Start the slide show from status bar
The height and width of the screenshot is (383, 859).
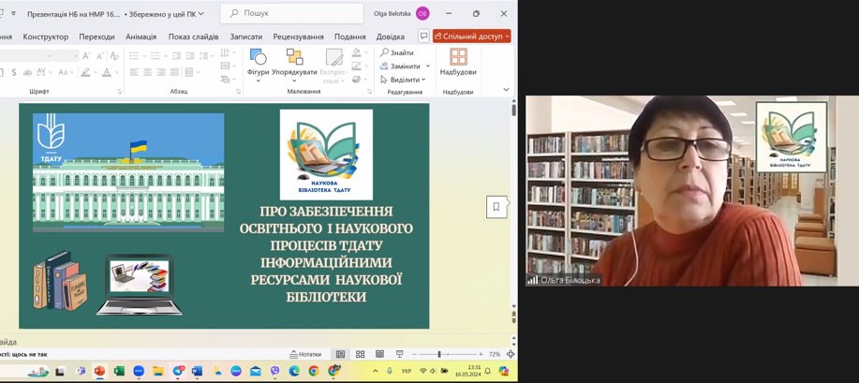tap(399, 355)
